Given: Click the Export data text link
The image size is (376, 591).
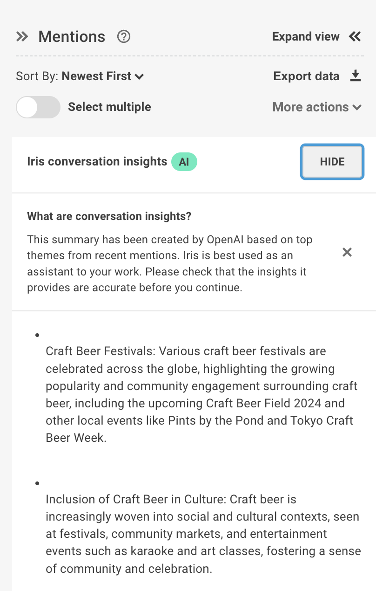Looking at the screenshot, I should click(306, 76).
